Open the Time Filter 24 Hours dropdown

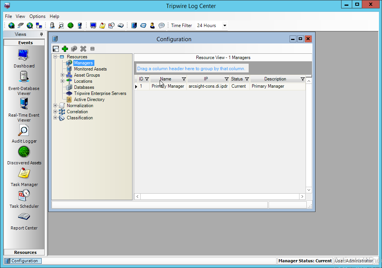[x=225, y=25]
